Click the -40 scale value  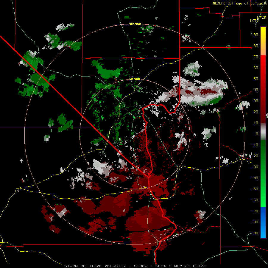(255, 178)
